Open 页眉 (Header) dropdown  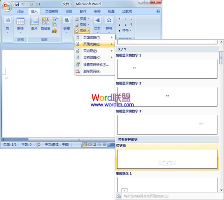(x=82, y=19)
